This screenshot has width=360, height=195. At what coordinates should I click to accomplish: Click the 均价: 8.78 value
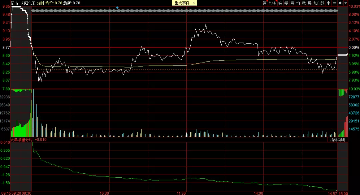tap(54, 3)
